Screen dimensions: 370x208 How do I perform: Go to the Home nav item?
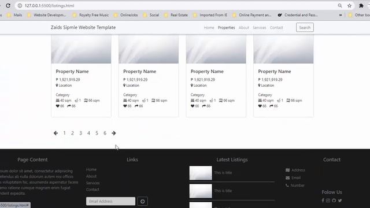click(209, 28)
